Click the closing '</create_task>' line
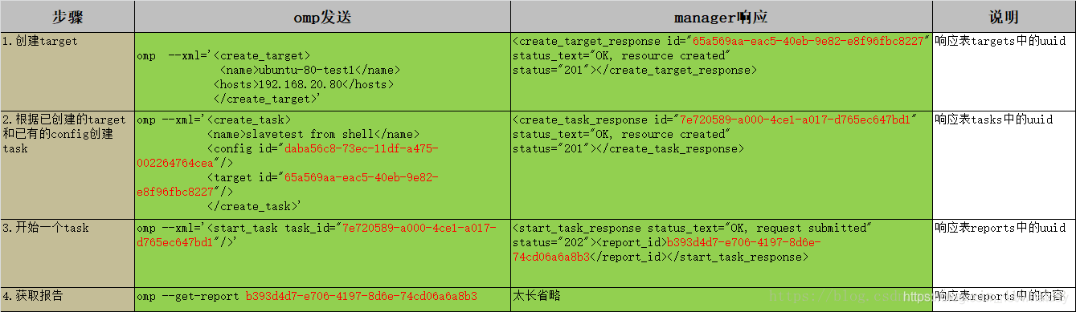 254,206
